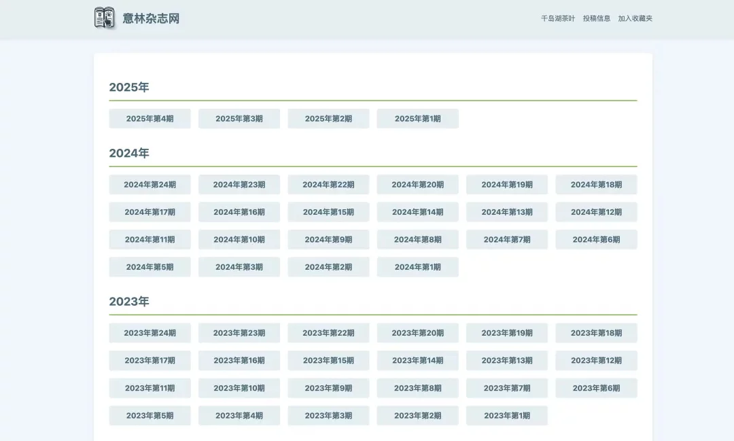Click the 2025年 section heading
Image resolution: width=734 pixels, height=441 pixels.
pos(129,87)
